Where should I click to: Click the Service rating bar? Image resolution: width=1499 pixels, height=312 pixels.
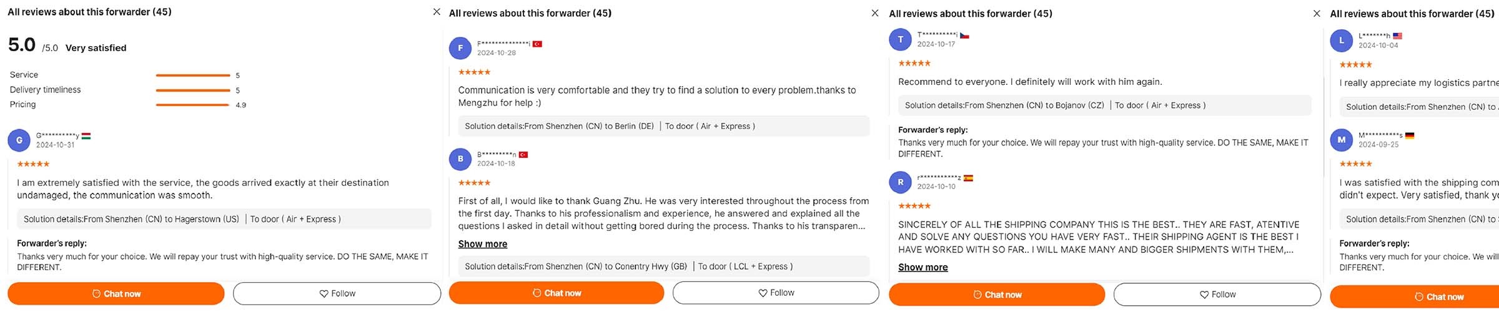[x=193, y=76]
